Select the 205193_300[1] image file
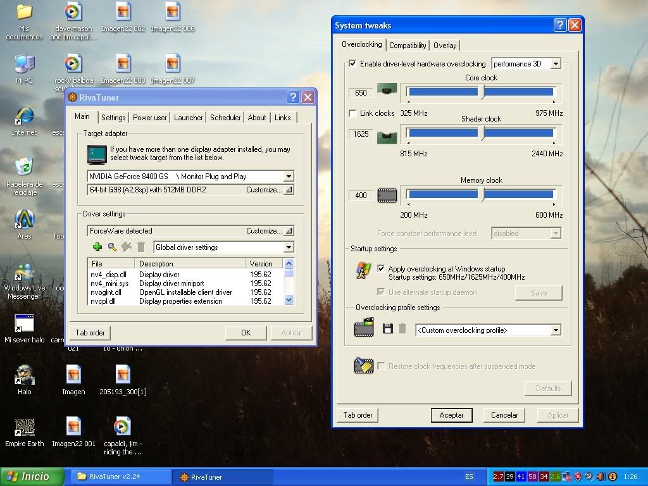Viewport: 648px width, 486px height. (123, 380)
